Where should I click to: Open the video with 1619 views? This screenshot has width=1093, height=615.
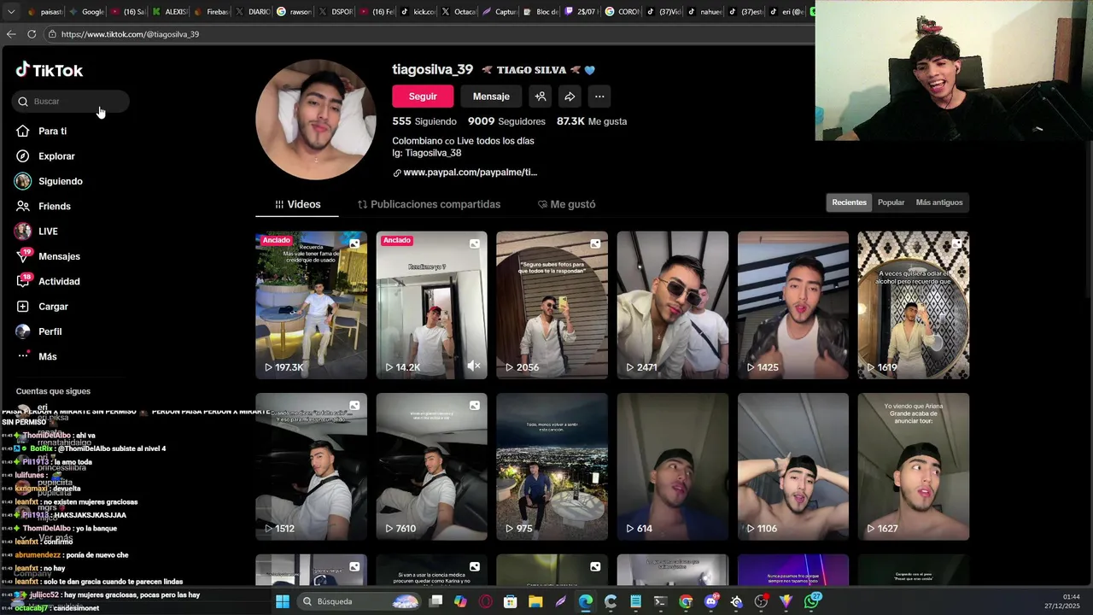(x=913, y=305)
